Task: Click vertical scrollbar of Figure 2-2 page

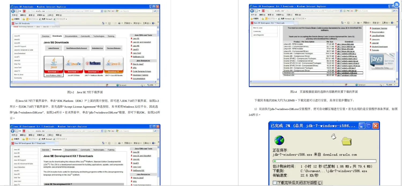Action: pos(158,53)
